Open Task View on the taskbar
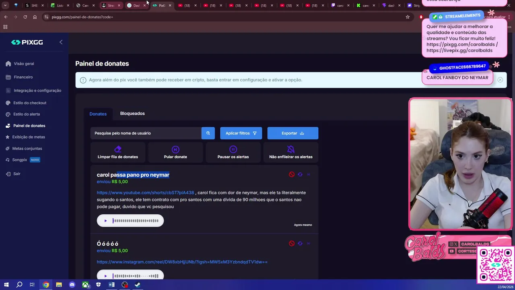This screenshot has height=290, width=515. [32, 285]
